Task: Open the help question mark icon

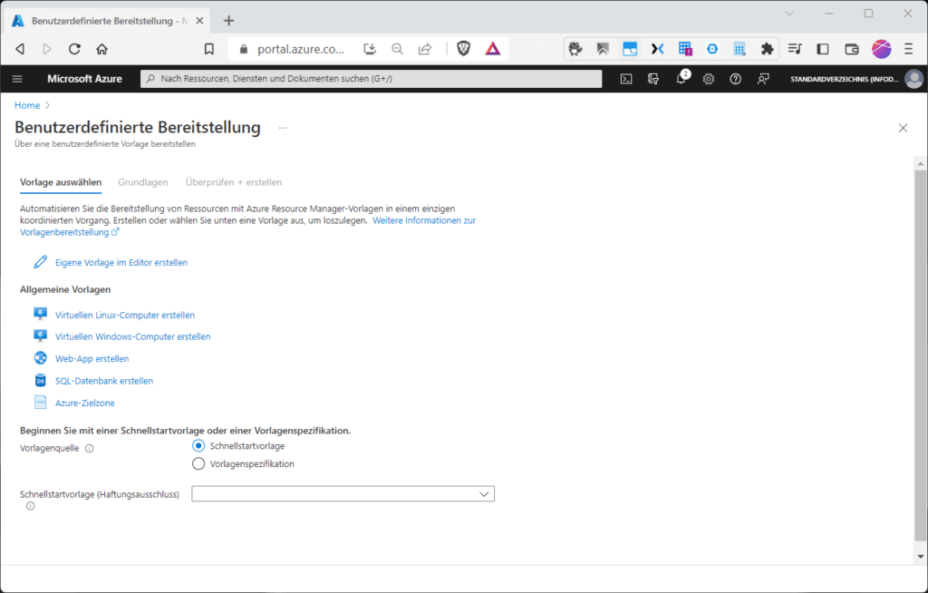Action: (736, 79)
